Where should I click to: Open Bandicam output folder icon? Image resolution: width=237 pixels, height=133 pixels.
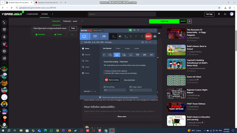point(134,30)
